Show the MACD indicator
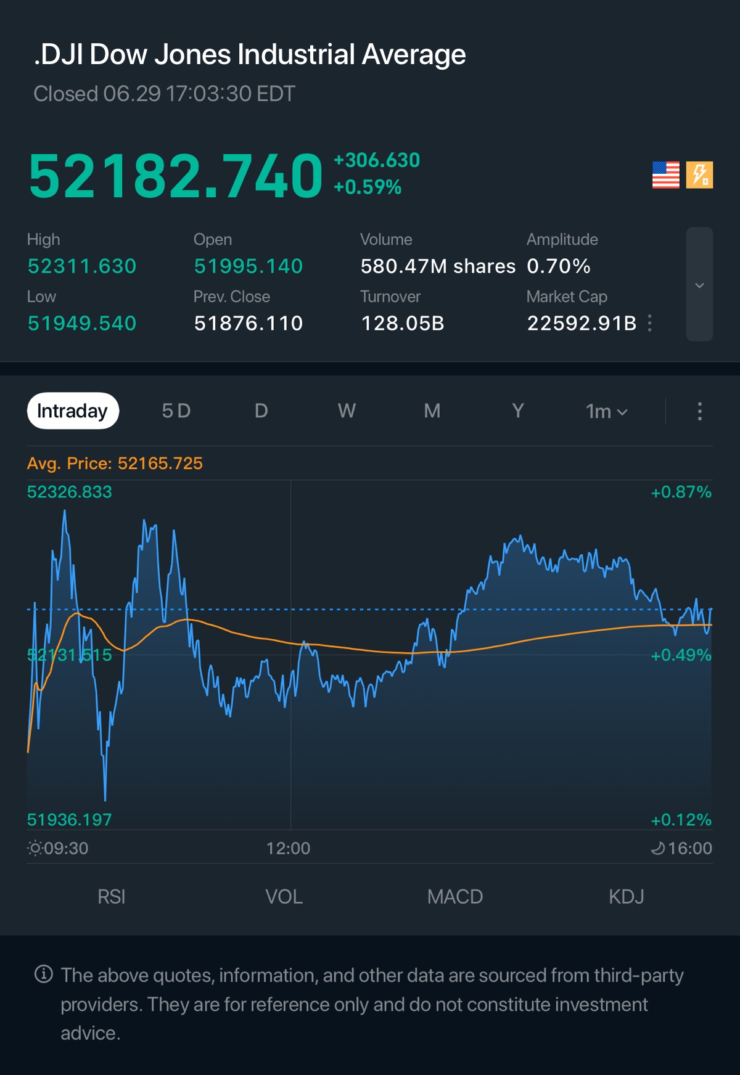 pos(455,897)
